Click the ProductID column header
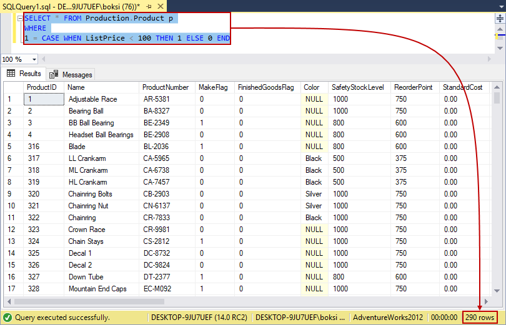Image resolution: width=506 pixels, height=325 pixels. [42, 87]
